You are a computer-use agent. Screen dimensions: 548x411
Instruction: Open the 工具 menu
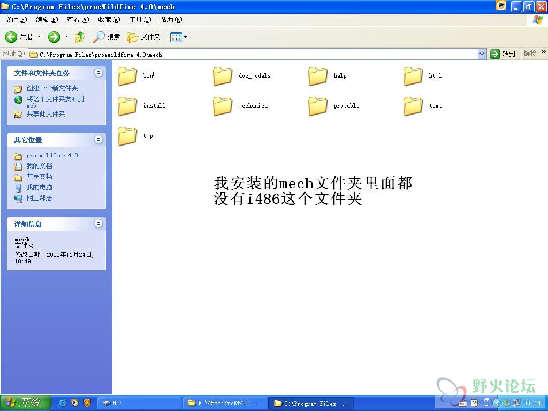click(x=140, y=20)
